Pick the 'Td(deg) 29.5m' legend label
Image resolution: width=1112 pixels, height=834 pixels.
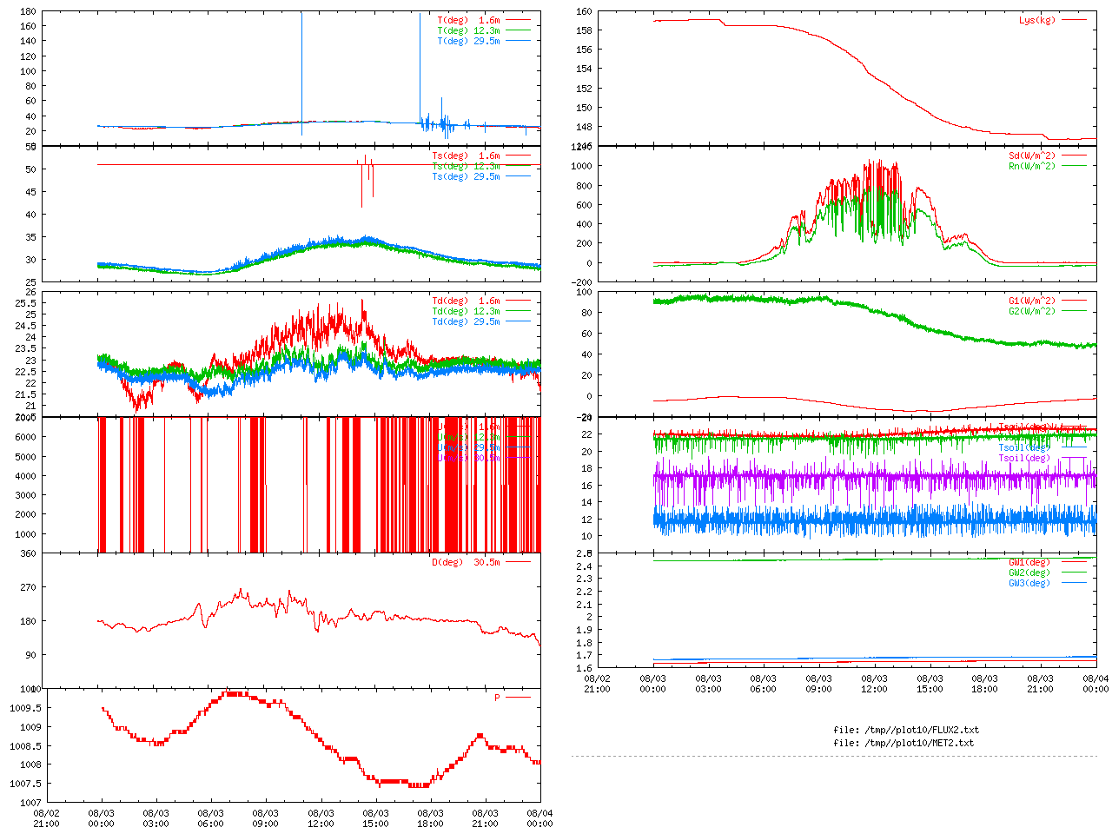(x=467, y=322)
